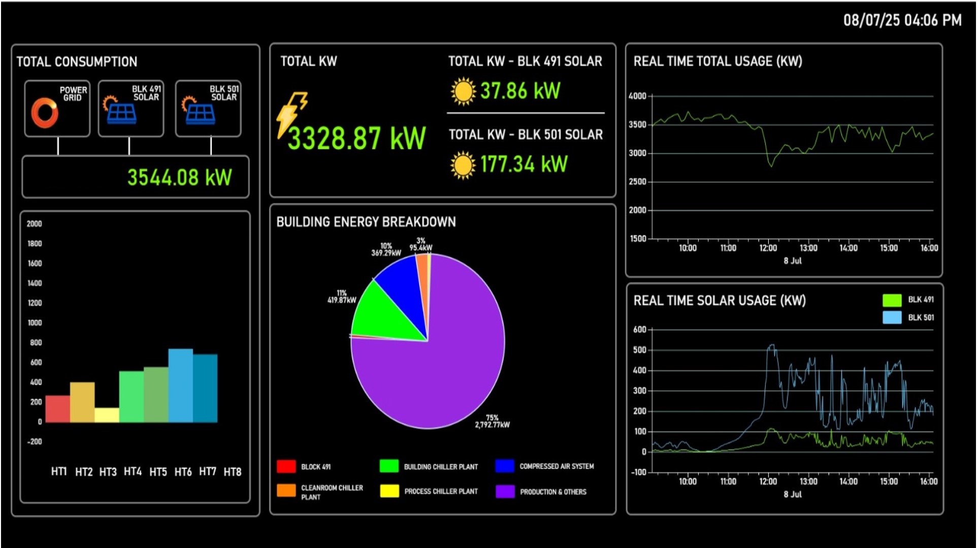Toggle BLK 491 legend swatch in solar chart

click(892, 300)
